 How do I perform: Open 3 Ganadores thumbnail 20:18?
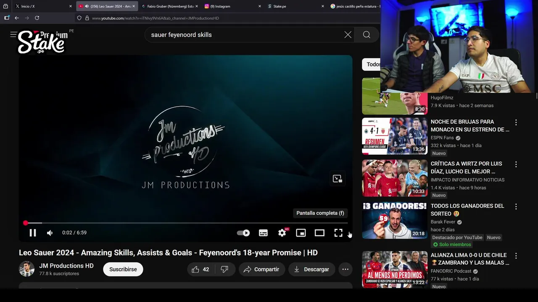click(x=395, y=220)
